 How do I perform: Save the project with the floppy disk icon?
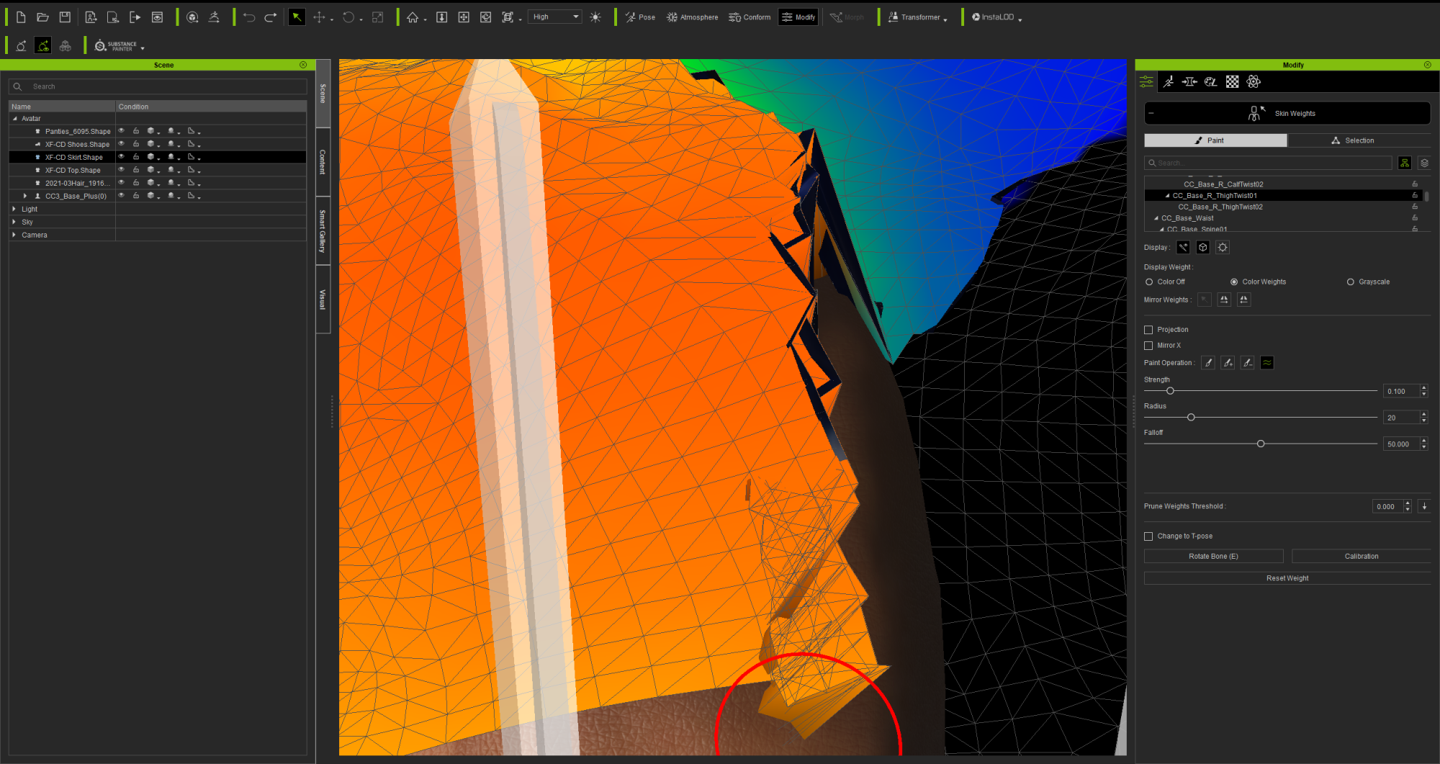click(65, 17)
